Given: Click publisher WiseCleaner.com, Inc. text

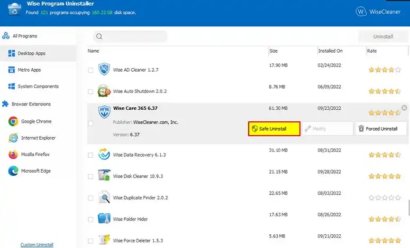Looking at the screenshot, I should [156, 122].
